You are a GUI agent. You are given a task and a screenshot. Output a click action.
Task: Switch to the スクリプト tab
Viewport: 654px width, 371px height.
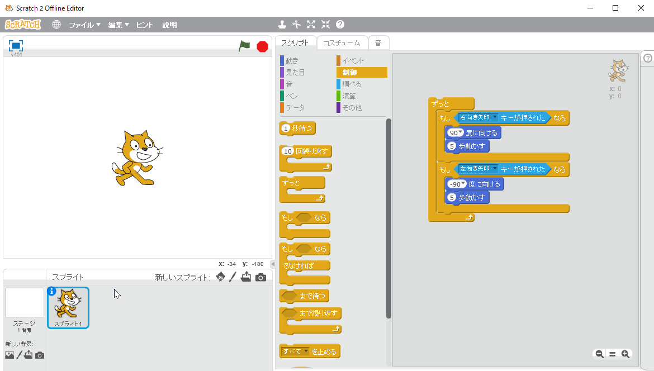pyautogui.click(x=295, y=43)
